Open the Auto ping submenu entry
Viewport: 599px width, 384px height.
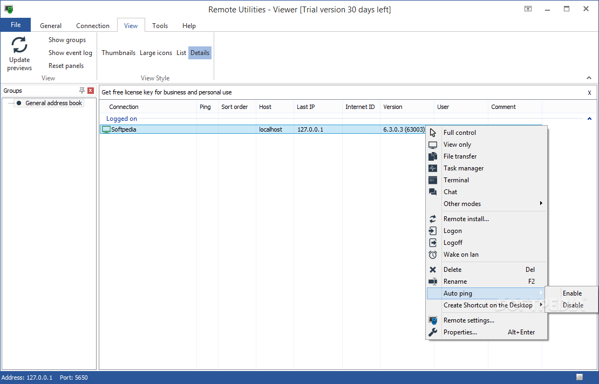pyautogui.click(x=486, y=293)
